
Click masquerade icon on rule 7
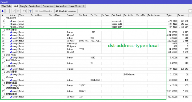[11, 24]
